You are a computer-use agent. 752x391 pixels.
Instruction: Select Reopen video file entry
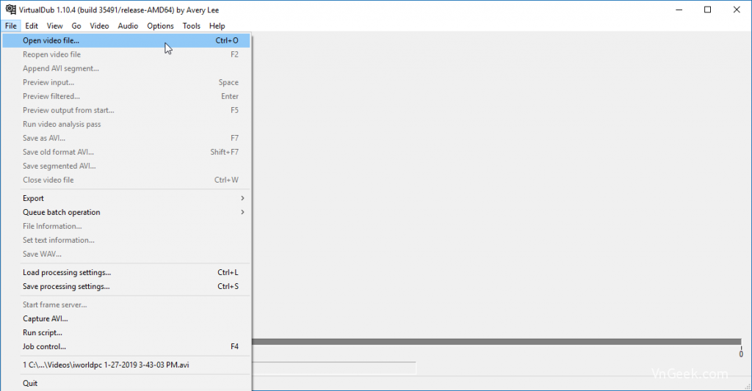(x=126, y=54)
